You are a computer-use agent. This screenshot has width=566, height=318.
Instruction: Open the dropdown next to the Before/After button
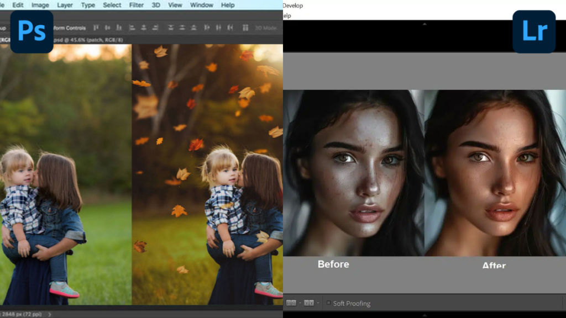click(x=300, y=303)
